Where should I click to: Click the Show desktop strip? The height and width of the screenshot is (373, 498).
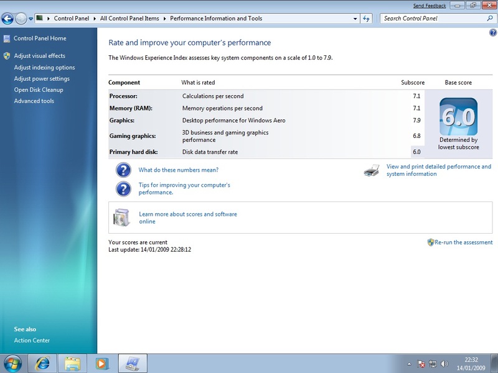494,364
